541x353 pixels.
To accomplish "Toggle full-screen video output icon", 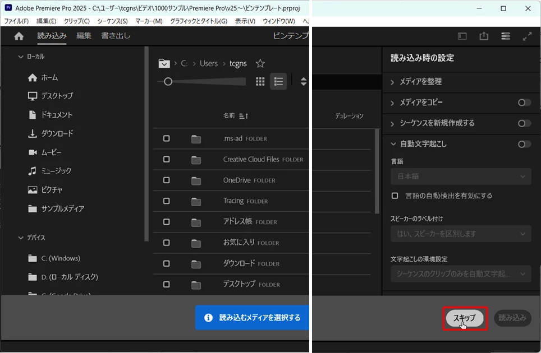I will click(x=527, y=36).
